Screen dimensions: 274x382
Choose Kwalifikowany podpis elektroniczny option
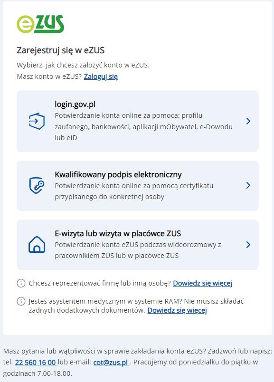tap(138, 185)
